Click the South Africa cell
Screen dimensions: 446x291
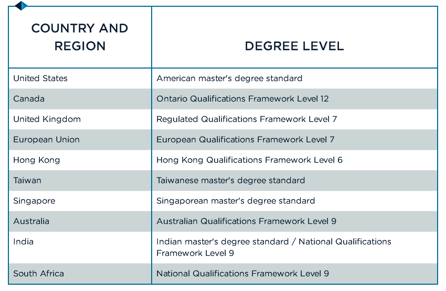(x=39, y=274)
